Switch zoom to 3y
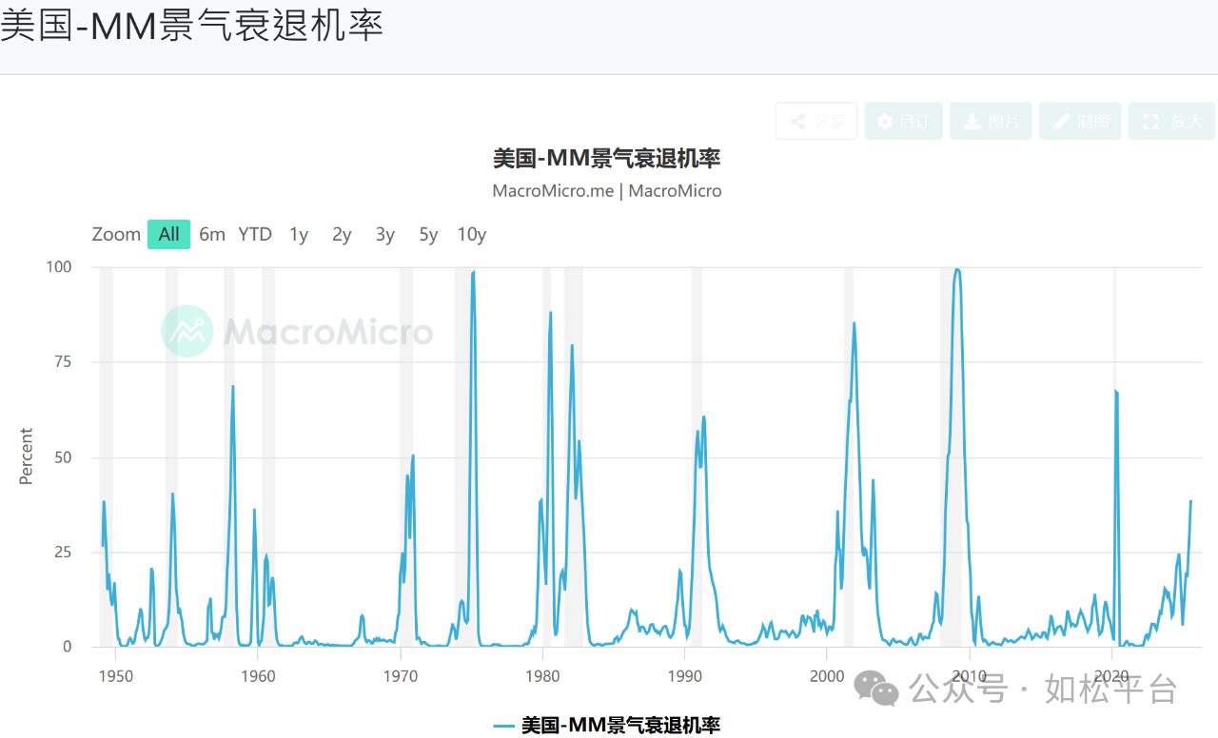Viewport: 1218px width, 738px height. [x=384, y=234]
